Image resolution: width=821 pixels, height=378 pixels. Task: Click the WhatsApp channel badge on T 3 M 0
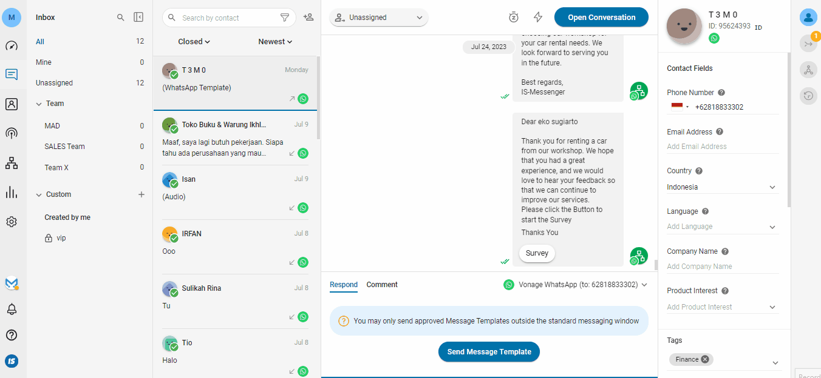[x=302, y=99]
